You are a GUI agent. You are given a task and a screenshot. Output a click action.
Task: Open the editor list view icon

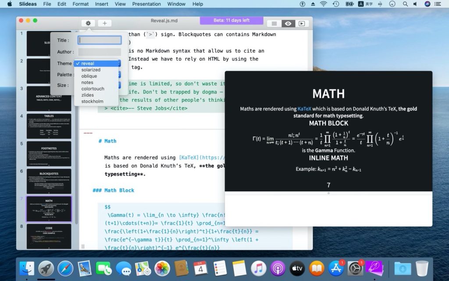(274, 23)
